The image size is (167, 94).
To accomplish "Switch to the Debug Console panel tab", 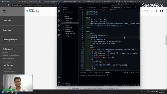I will click(99, 73).
